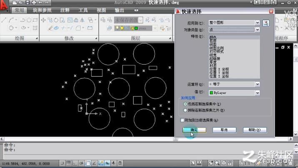Viewport: 298px width, 168px height.
Task: Click the select objects icon in 快速选择 dialog
Action: pyautogui.click(x=265, y=23)
